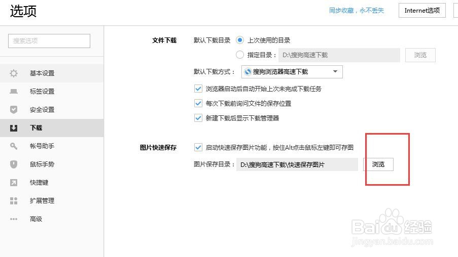Click 浏览 next to 指定目录 path
The height and width of the screenshot is (257, 458).
[x=420, y=55]
